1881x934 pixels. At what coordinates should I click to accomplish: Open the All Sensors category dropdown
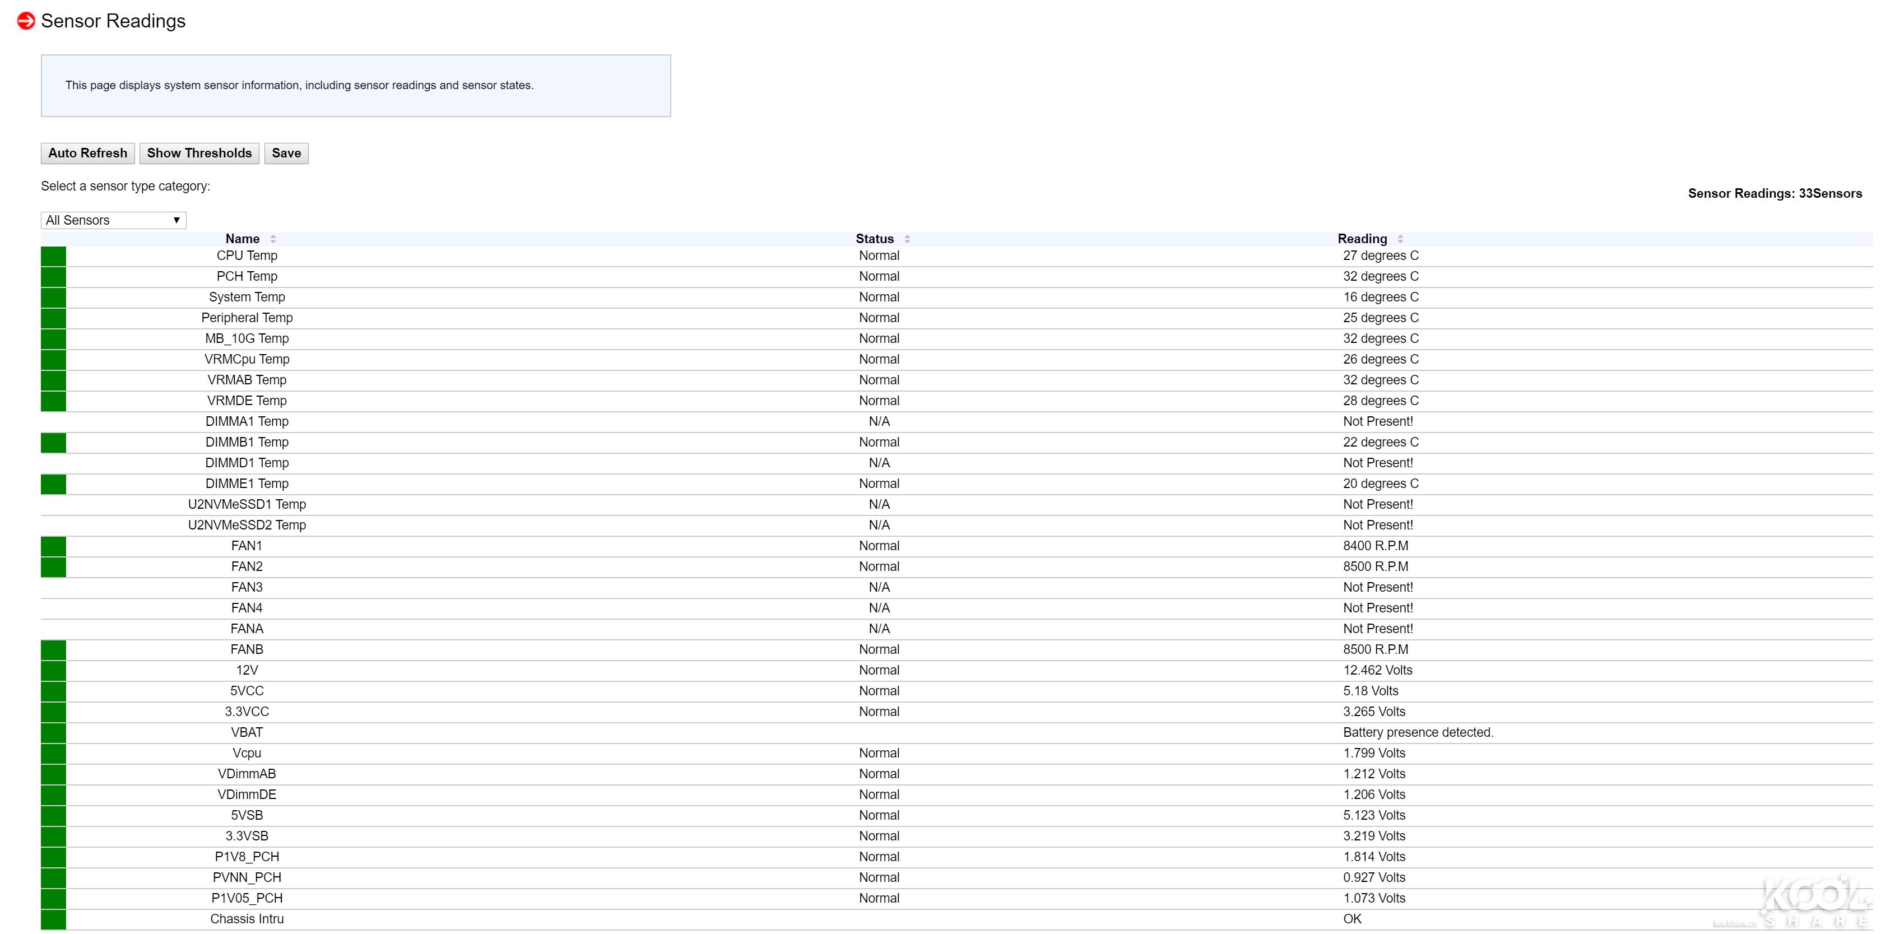pyautogui.click(x=113, y=221)
